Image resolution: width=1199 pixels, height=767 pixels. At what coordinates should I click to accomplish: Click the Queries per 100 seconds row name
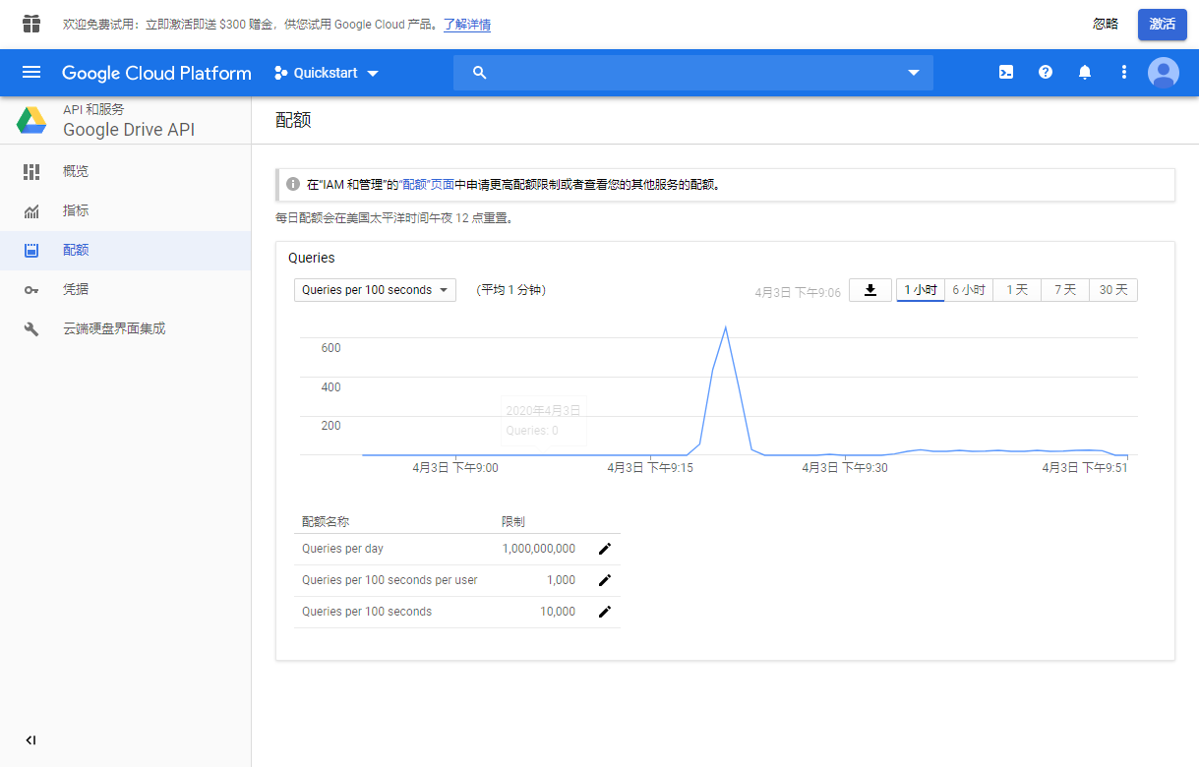coord(367,612)
